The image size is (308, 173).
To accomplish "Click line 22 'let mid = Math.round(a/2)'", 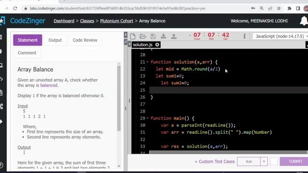I will [188, 69].
